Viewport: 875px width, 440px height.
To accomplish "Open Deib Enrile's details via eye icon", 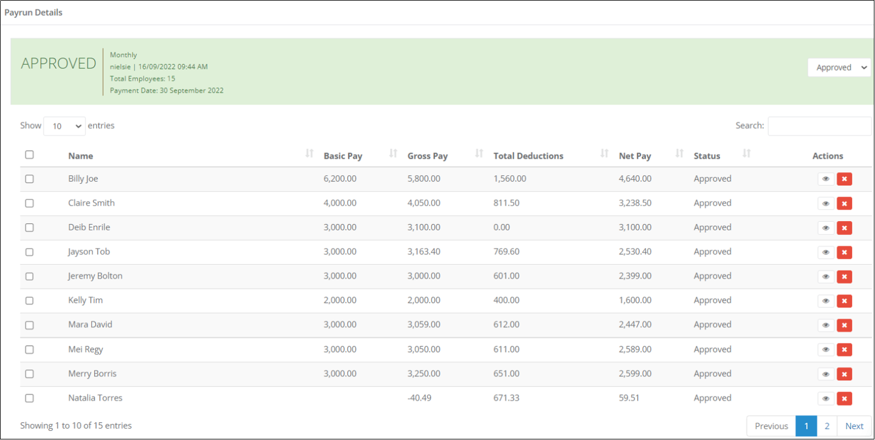I will (826, 228).
